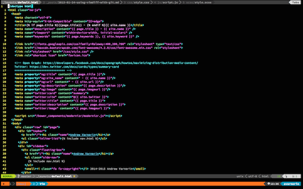Image resolution: width=303 pixels, height=189 pixels.
Task: Click the div id="sidebar" line
Action: click(x=33, y=146)
